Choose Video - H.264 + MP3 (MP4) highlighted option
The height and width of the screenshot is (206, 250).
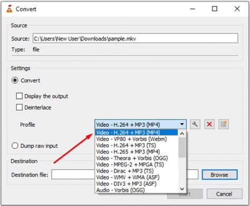137,133
